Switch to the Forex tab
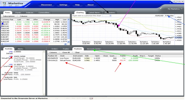 pos(8,13)
